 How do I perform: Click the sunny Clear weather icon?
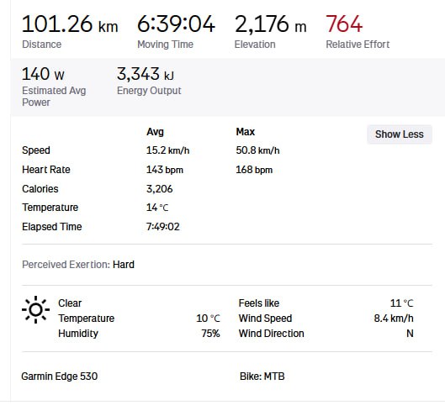pyautogui.click(x=36, y=309)
